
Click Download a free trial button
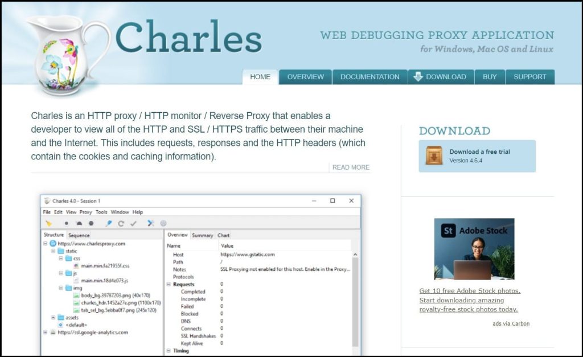point(477,156)
